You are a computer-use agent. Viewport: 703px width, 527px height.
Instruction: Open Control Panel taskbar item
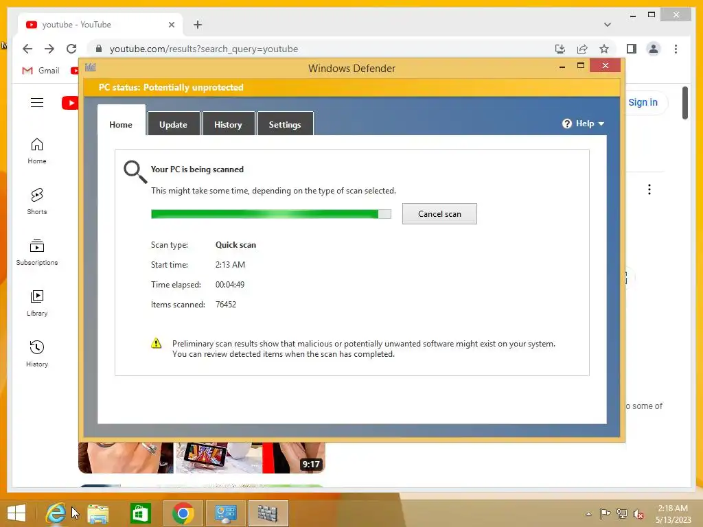coord(225,513)
